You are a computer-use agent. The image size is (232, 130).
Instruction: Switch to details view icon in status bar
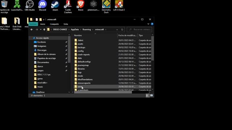pyautogui.click(x=147, y=96)
